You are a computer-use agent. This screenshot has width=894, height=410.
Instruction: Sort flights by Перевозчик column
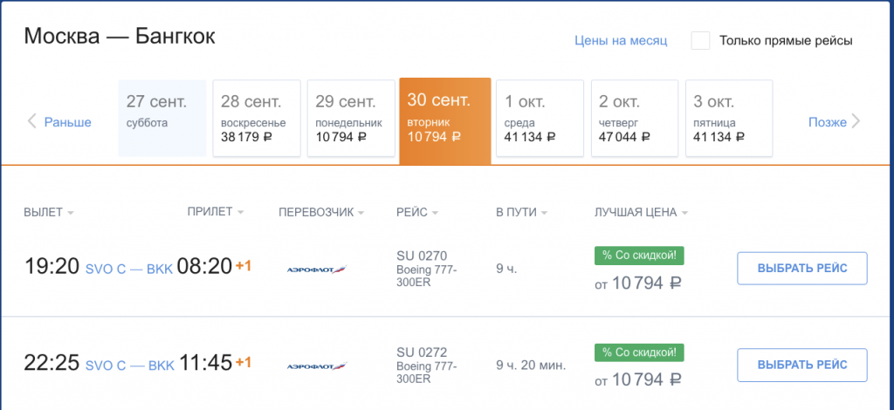point(321,212)
